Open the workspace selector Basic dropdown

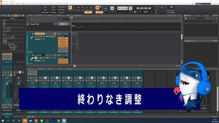[203, 4]
